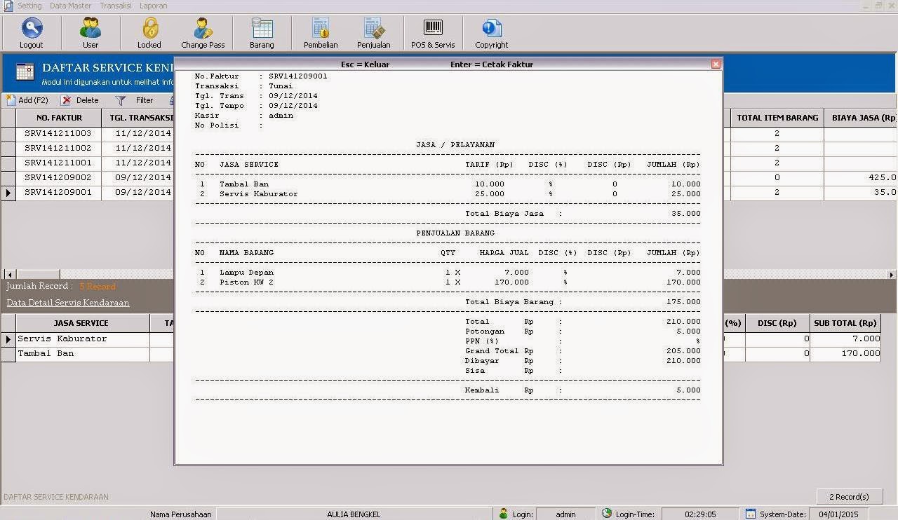Click the Filter funnel button
Image resolution: width=898 pixels, height=520 pixels.
[x=135, y=100]
